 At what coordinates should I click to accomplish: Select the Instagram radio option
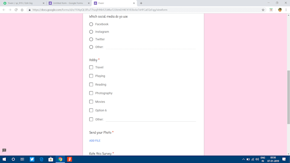point(91,32)
